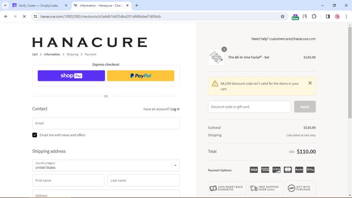Click the 100% Money Back Guarantee badge
This screenshot has height=198, width=352.
click(x=227, y=188)
